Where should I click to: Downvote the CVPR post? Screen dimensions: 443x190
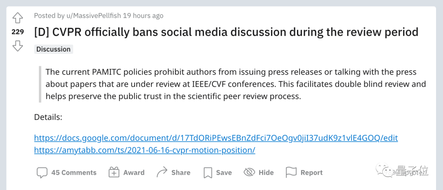pos(18,46)
